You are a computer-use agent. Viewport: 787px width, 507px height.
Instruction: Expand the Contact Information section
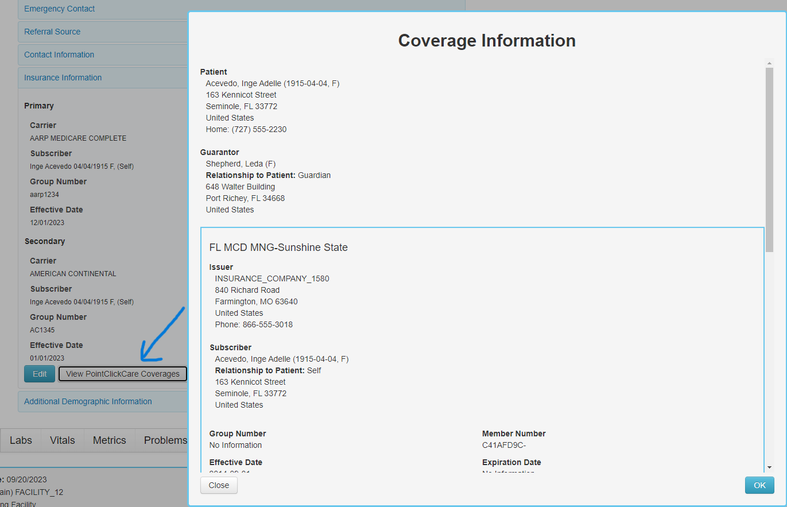coord(59,55)
